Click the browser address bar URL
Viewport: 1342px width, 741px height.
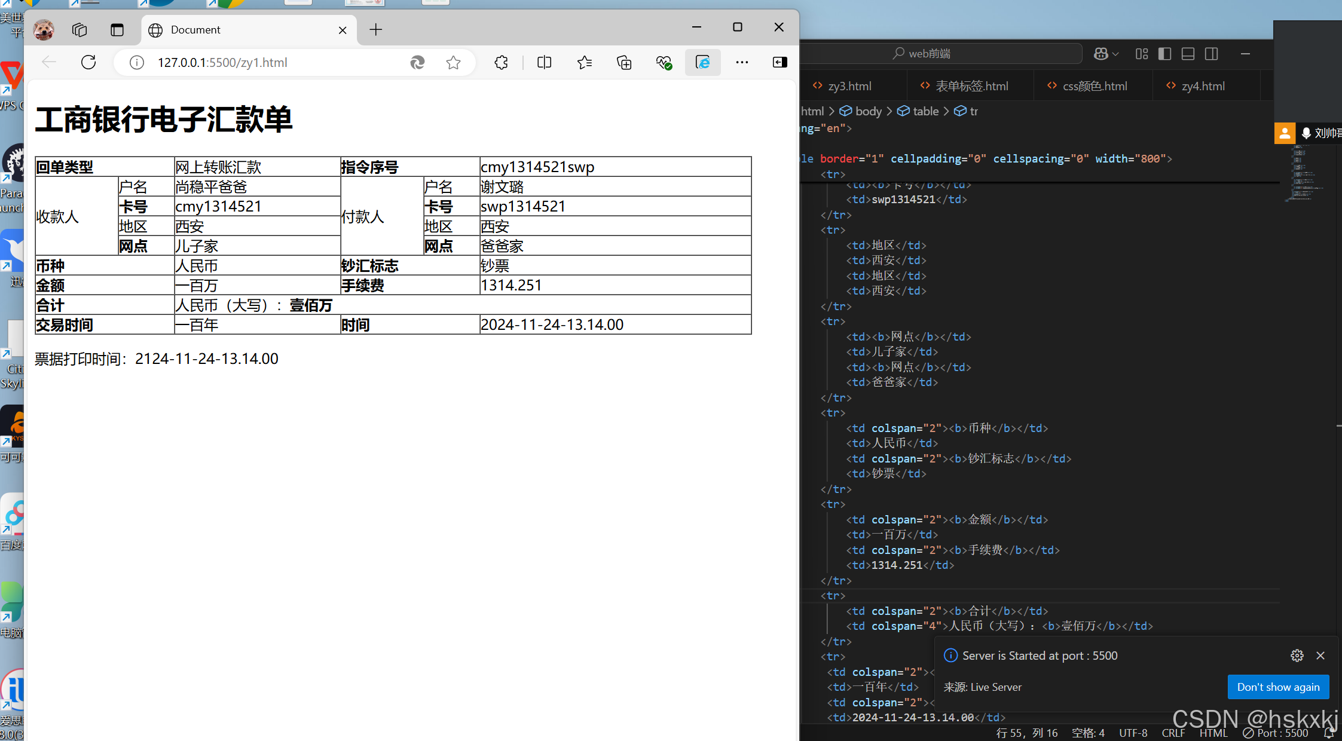click(x=222, y=62)
